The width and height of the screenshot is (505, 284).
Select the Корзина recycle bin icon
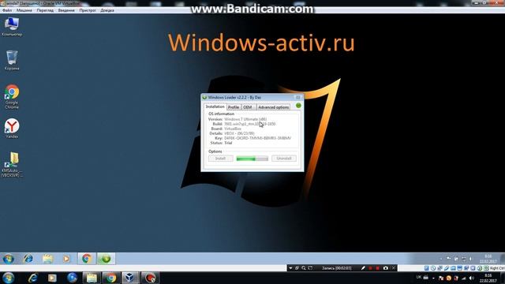click(x=12, y=60)
